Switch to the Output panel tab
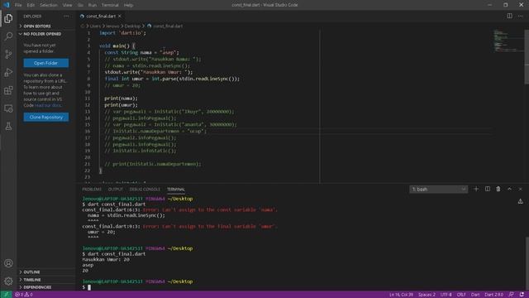529x298 pixels. [116, 190]
